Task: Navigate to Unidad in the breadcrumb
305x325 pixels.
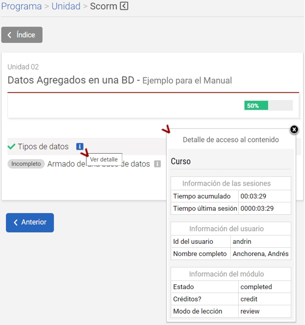Action: pos(66,6)
